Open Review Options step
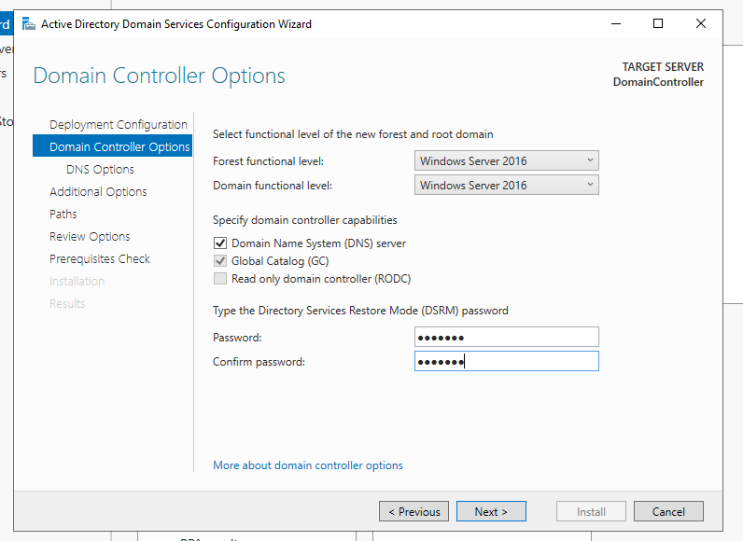Viewport: 743px width, 541px height. pyautogui.click(x=90, y=237)
